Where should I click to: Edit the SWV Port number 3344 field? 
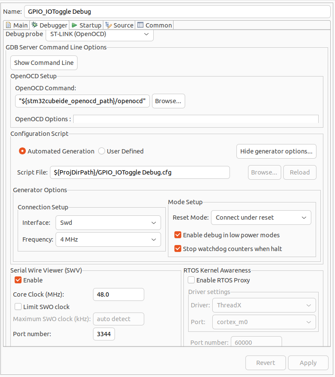(104, 334)
